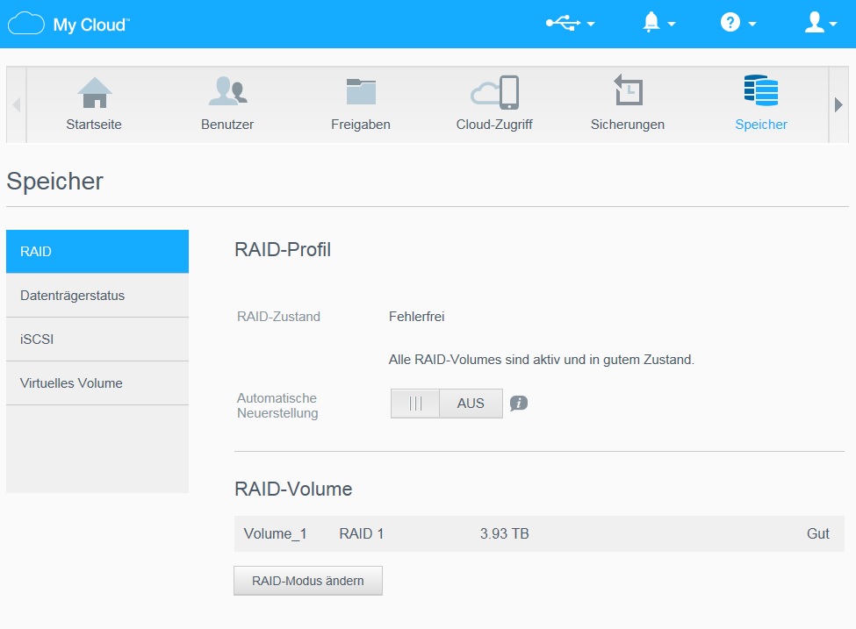The image size is (856, 629).
Task: Click the Speicher page title
Action: [x=54, y=181]
